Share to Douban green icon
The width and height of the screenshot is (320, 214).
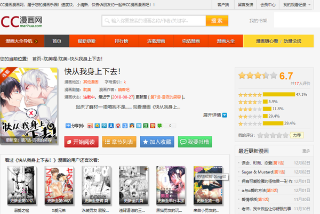click(146, 126)
